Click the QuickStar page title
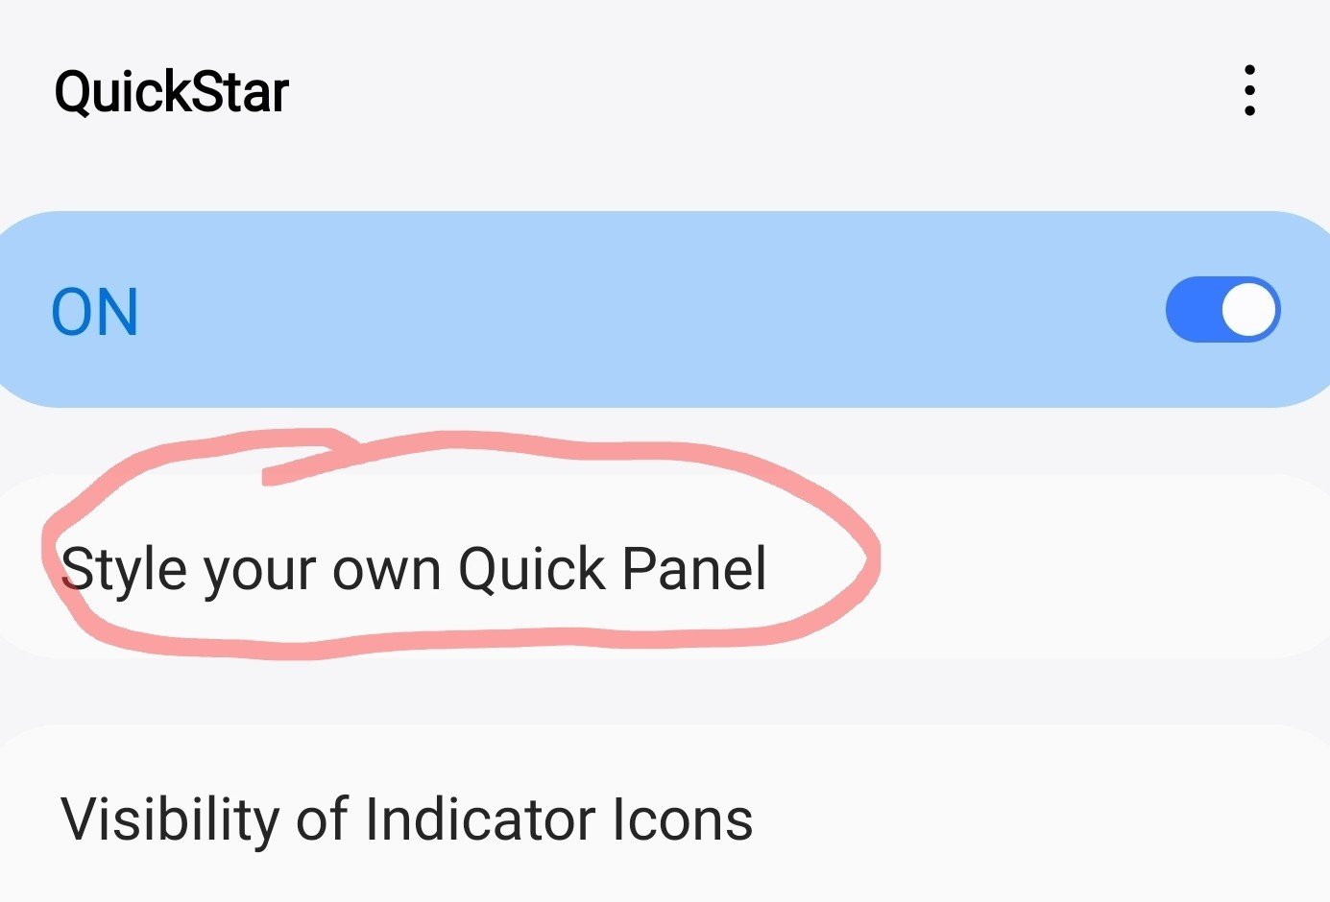The width and height of the screenshot is (1330, 902). [x=171, y=93]
